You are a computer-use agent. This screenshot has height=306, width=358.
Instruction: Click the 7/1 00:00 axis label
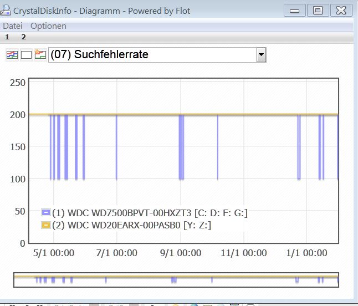(117, 253)
